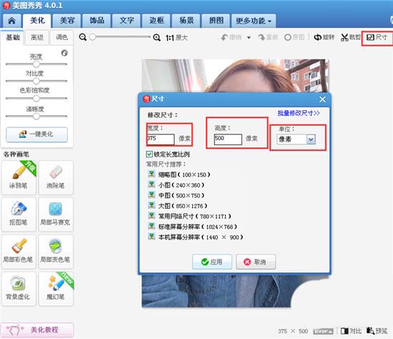Switch to the 基础 sub-tab
393x339 pixels.
click(13, 38)
